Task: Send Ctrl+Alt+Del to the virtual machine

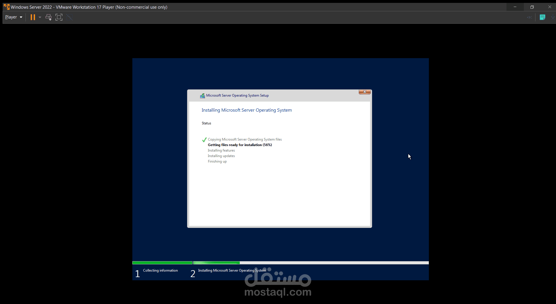Action: tap(48, 17)
